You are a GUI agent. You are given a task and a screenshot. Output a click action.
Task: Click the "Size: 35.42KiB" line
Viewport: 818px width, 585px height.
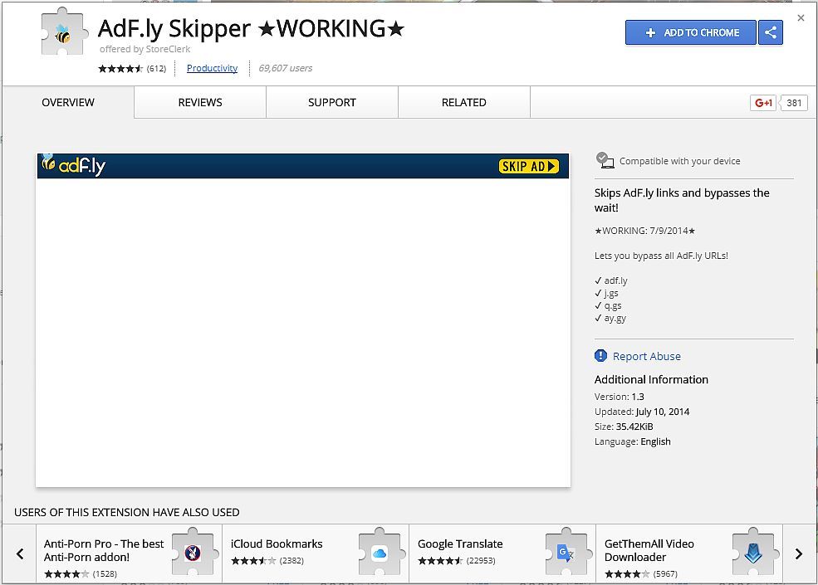click(624, 427)
